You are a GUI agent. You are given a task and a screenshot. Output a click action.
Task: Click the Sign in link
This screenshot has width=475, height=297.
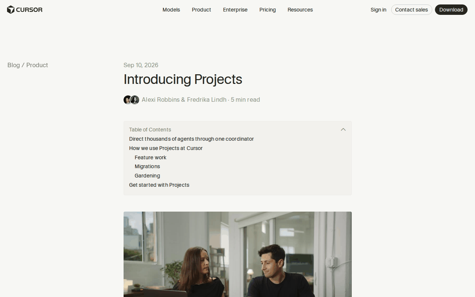(x=378, y=10)
